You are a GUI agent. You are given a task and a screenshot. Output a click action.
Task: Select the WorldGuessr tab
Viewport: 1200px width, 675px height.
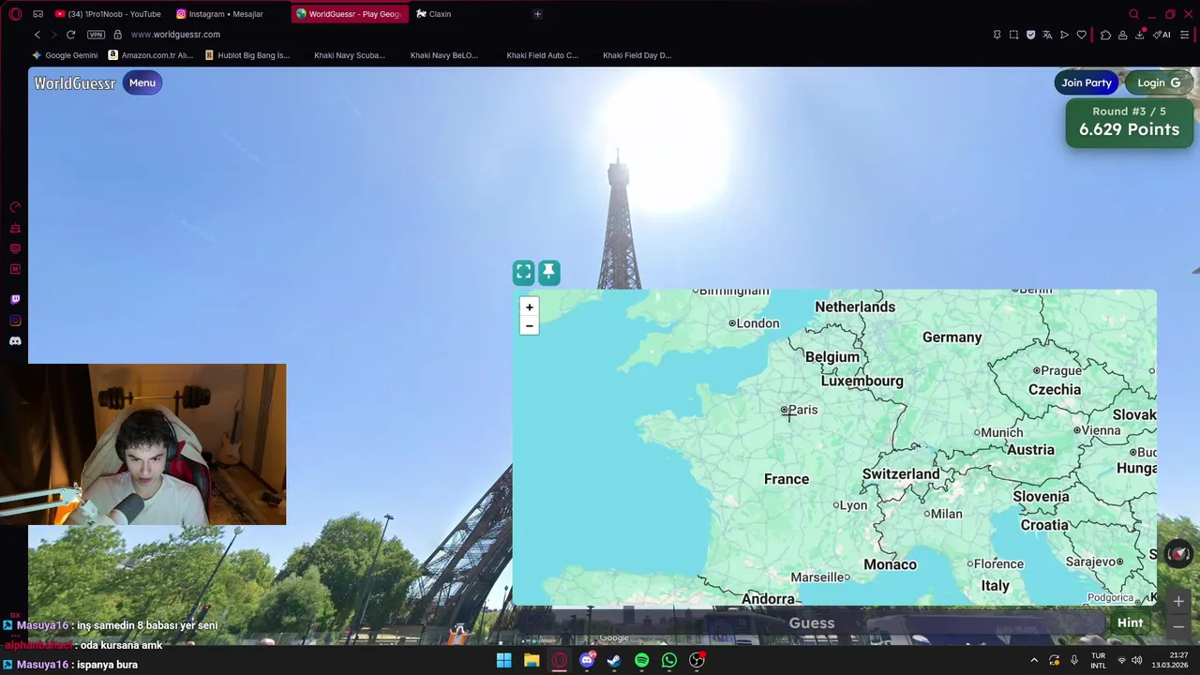(x=350, y=14)
